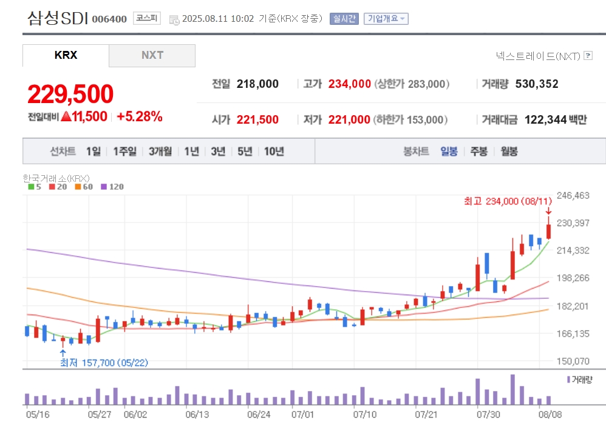Select the 1일 line chart period
Image resolution: width=606 pixels, height=428 pixels.
[x=93, y=152]
